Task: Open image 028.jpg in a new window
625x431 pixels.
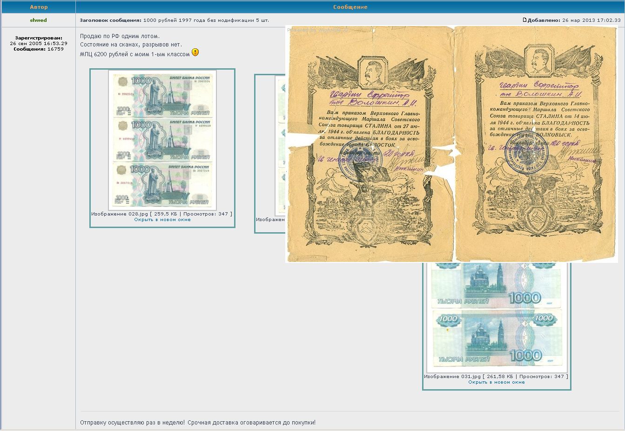Action: [162, 220]
